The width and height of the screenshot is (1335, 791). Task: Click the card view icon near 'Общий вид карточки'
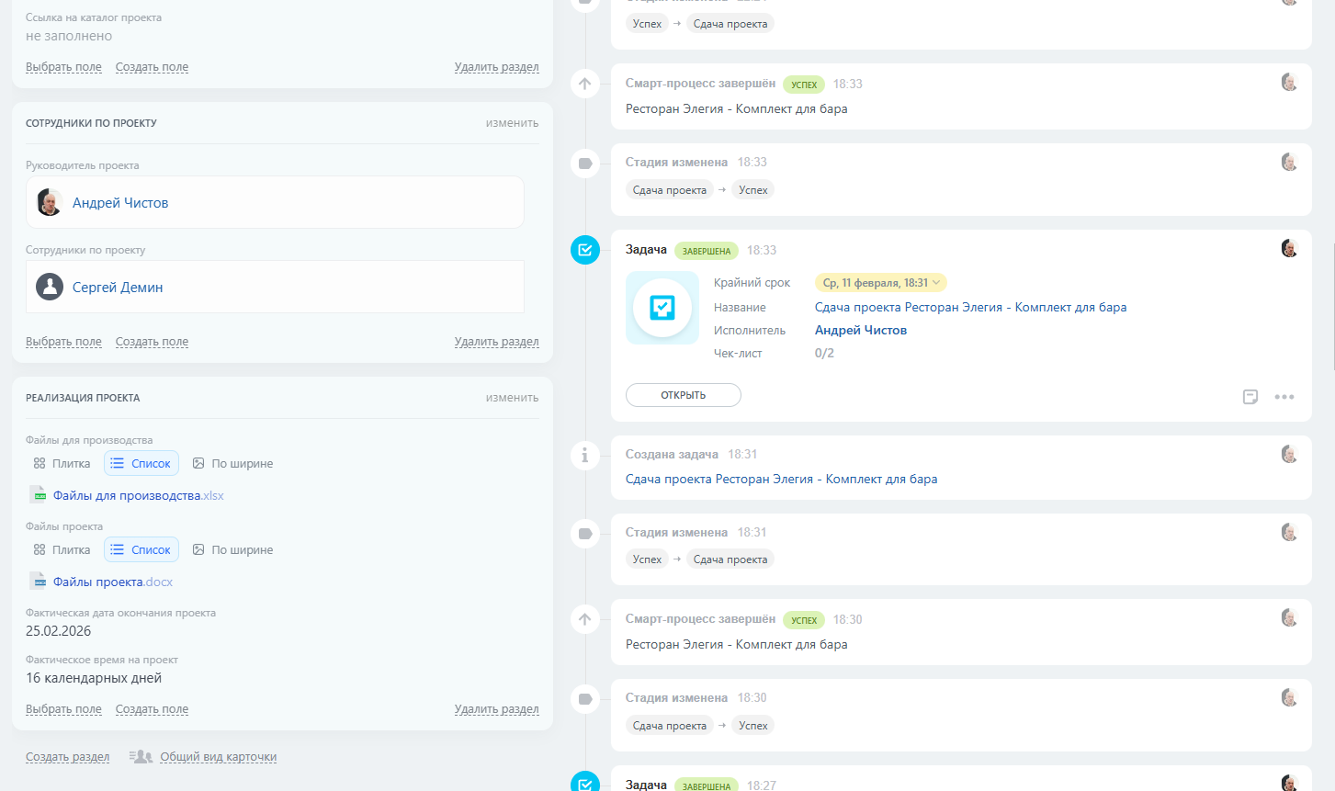pos(141,757)
